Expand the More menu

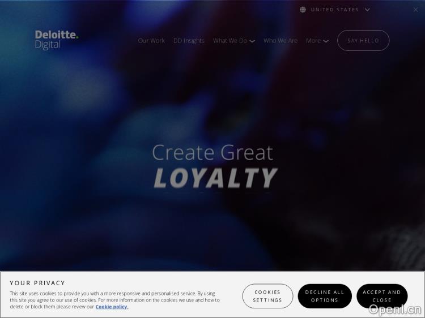coord(313,41)
